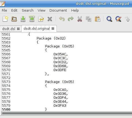Place the cursor on line 5570 (0x0DFE)

click(60, 70)
